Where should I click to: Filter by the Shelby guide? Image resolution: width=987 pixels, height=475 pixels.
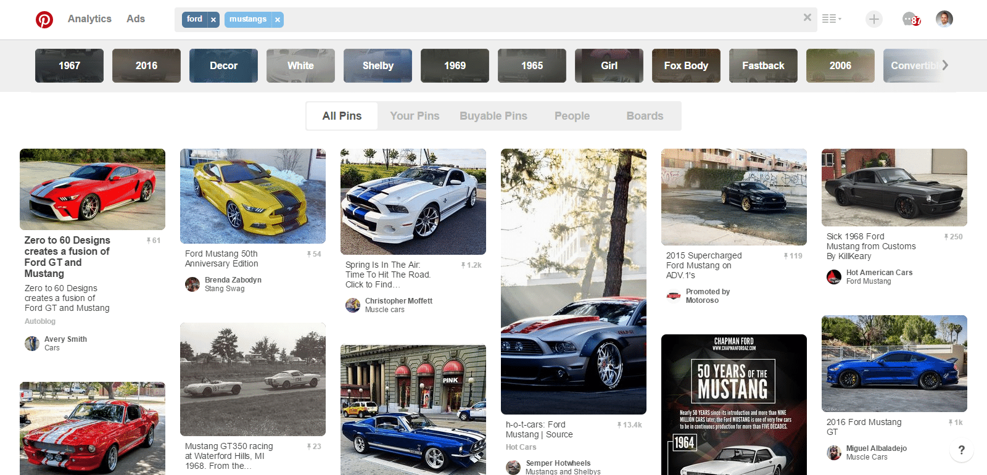pos(378,65)
